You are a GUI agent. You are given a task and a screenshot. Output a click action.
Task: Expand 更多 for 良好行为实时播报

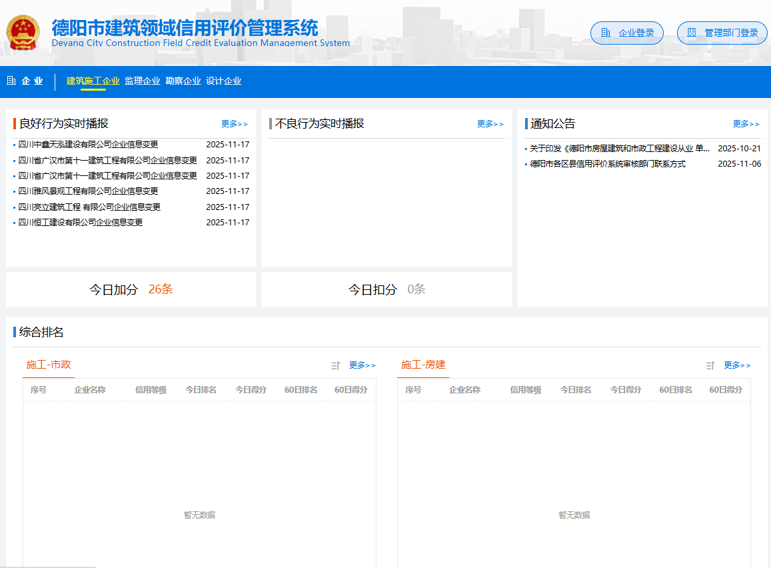(x=235, y=124)
